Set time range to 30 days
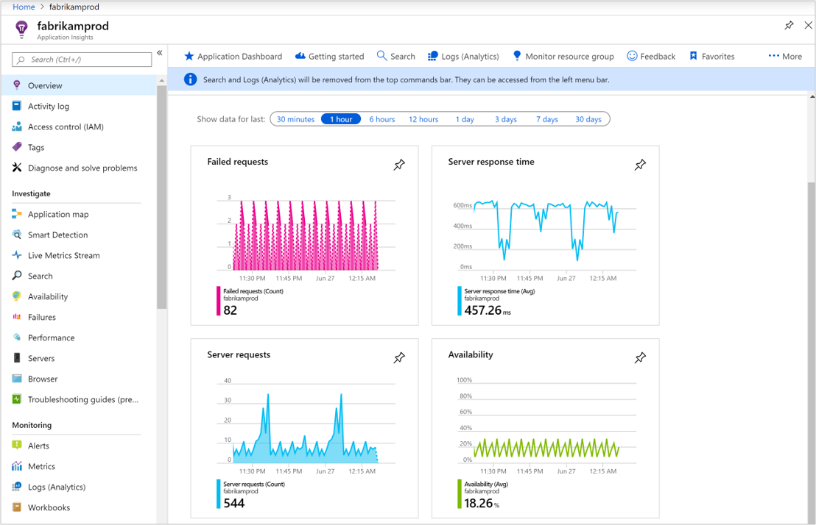816x525 pixels. point(588,119)
